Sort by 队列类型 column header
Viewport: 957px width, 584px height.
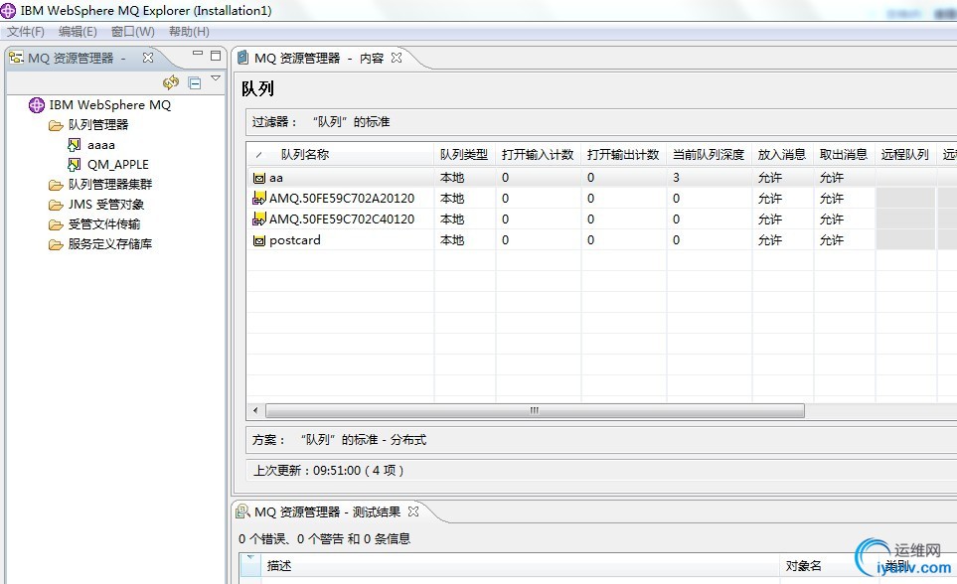[464, 154]
